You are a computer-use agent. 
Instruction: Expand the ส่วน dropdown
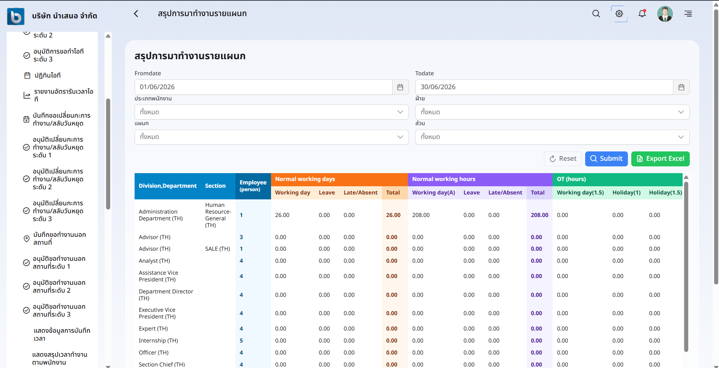(552, 137)
